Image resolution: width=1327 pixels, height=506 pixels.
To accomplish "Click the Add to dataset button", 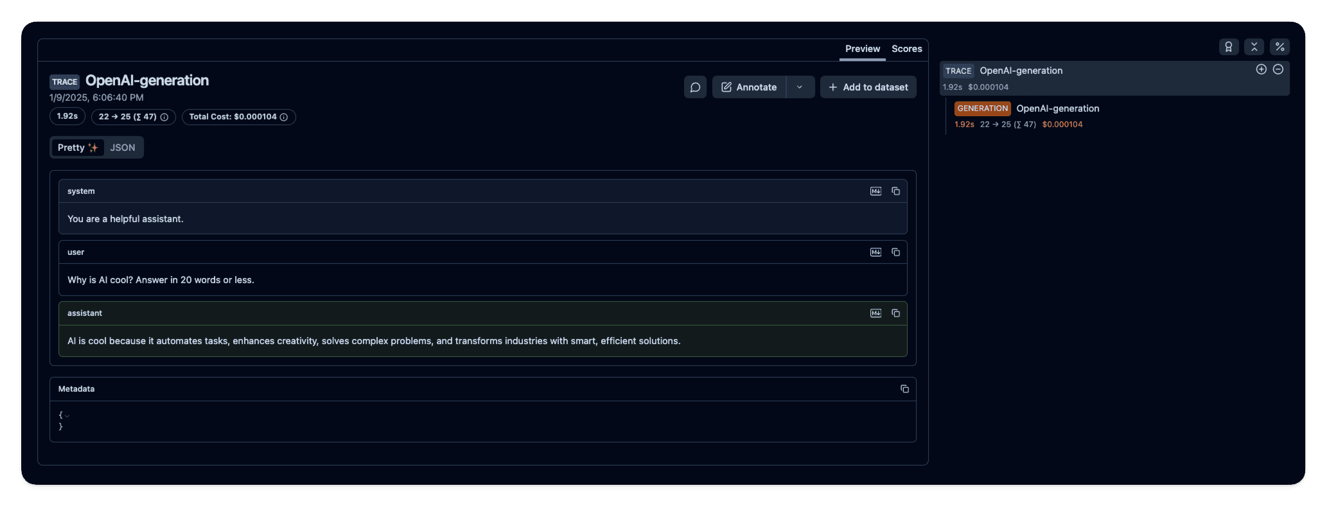I will (x=868, y=87).
